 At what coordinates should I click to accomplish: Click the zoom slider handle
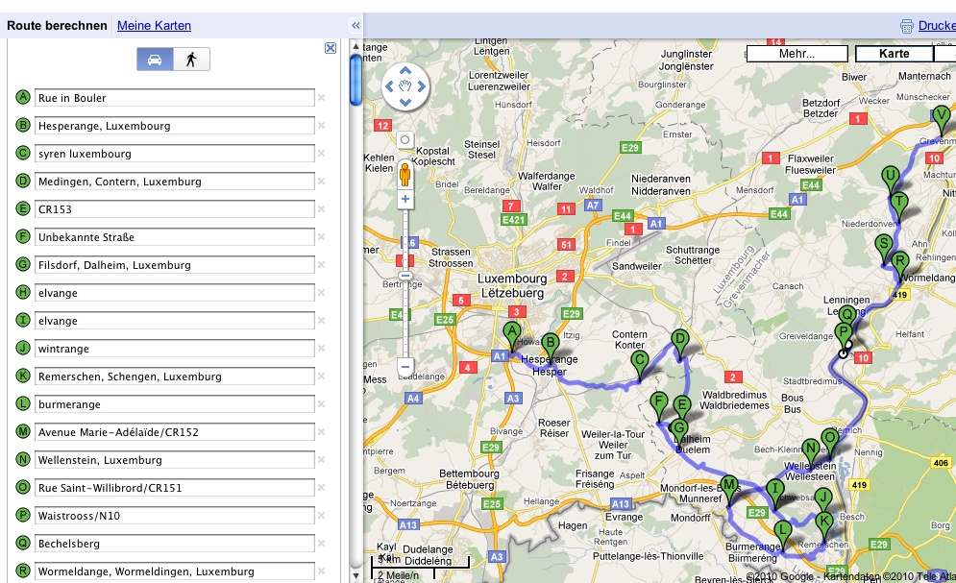coord(405,276)
